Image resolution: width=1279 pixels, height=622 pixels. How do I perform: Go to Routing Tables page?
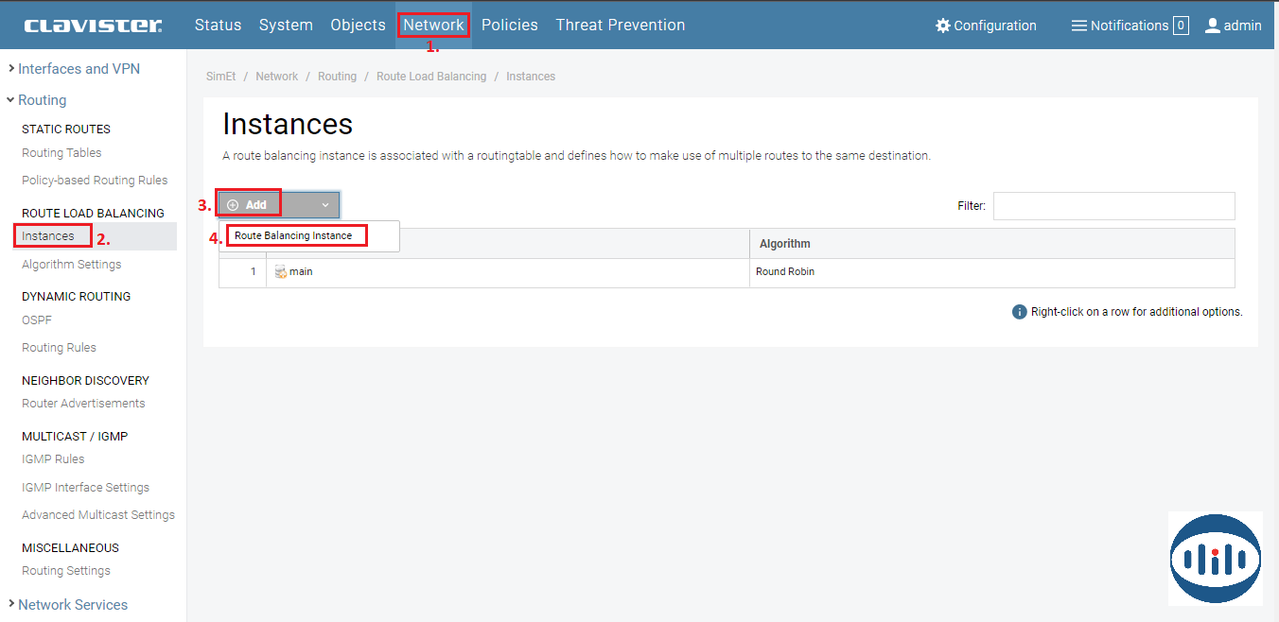click(x=61, y=153)
